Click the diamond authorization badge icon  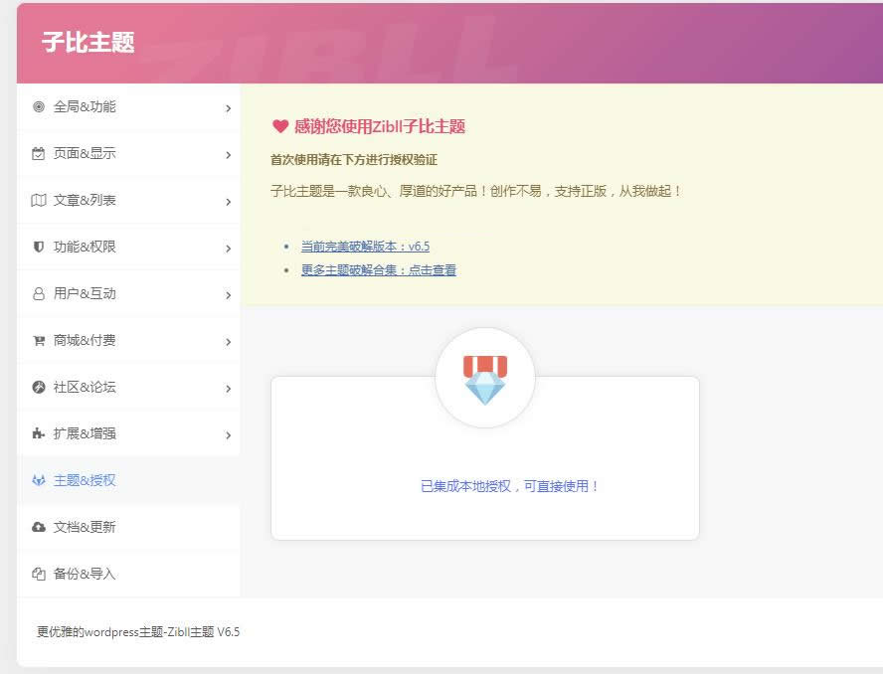[485, 379]
